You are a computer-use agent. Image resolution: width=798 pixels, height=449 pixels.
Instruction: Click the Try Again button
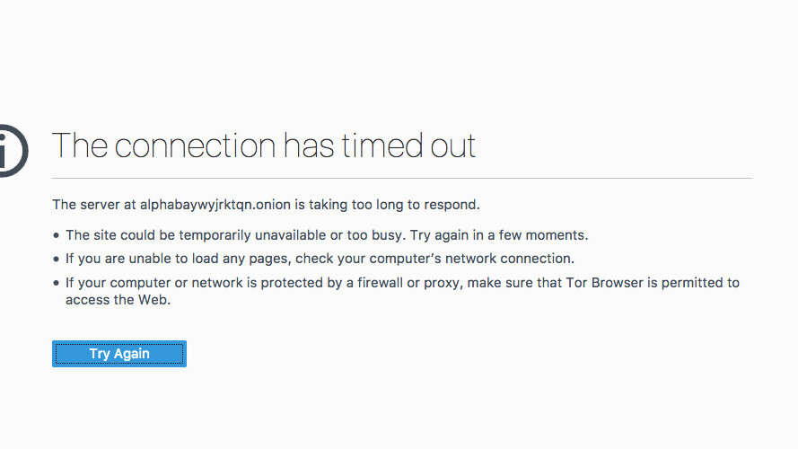pos(119,354)
